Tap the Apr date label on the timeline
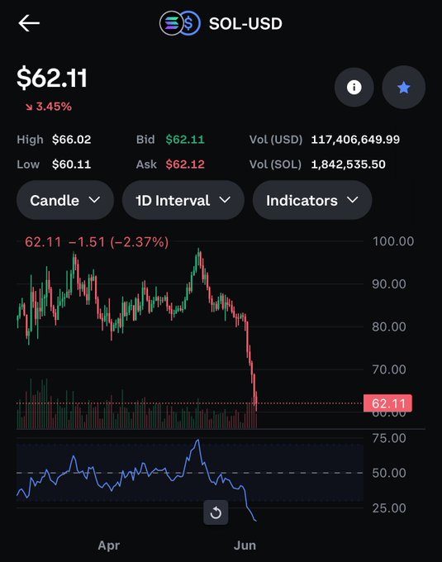442x562 pixels. tap(109, 545)
